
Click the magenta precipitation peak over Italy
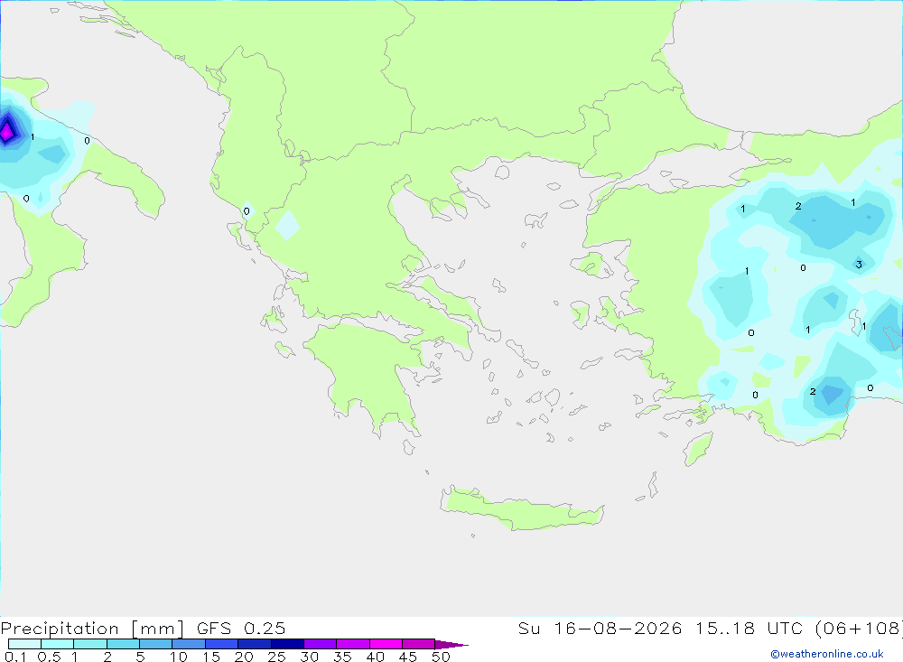7,131
